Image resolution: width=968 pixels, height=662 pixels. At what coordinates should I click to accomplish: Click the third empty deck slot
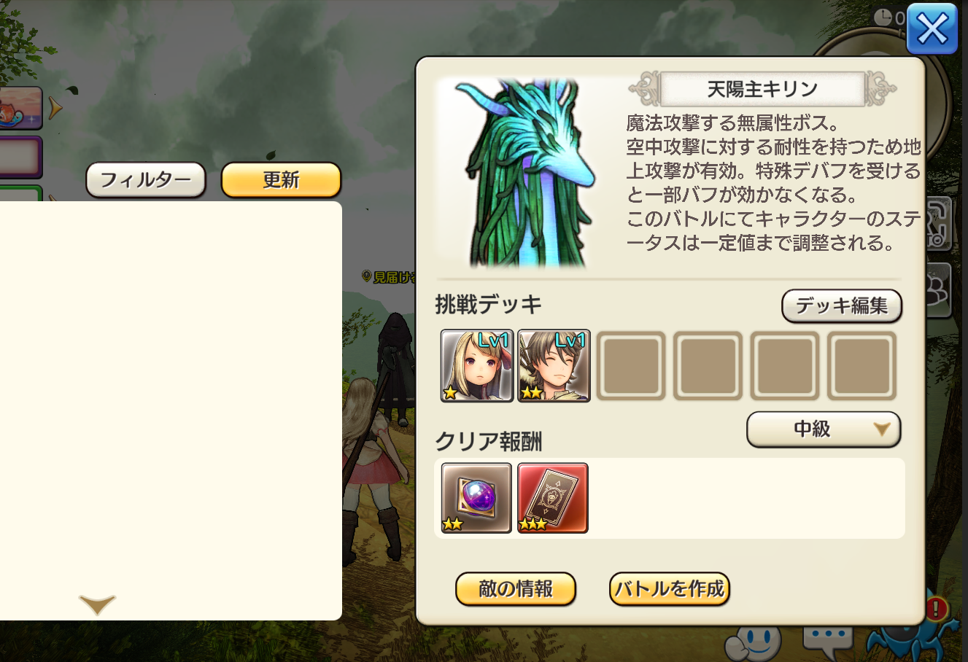pyautogui.click(x=785, y=366)
